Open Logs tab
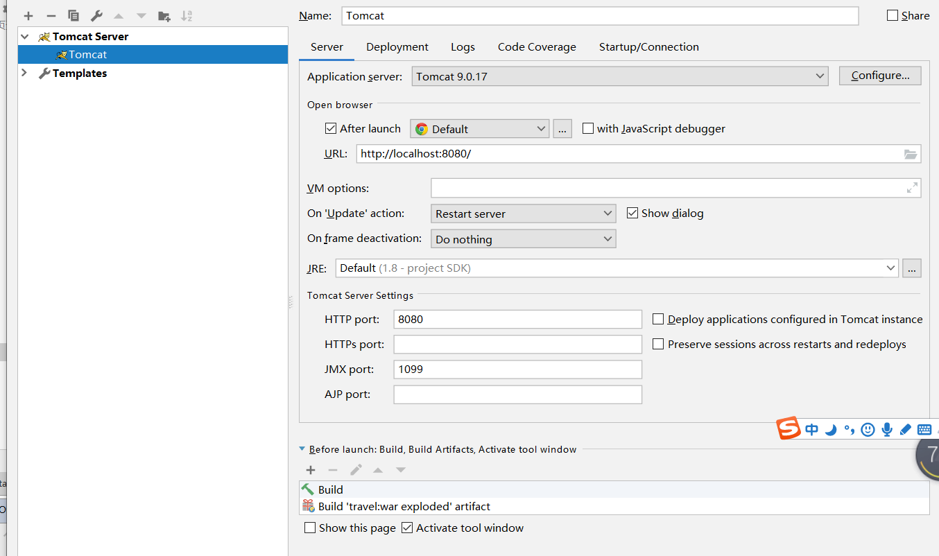939x556 pixels. 463,47
